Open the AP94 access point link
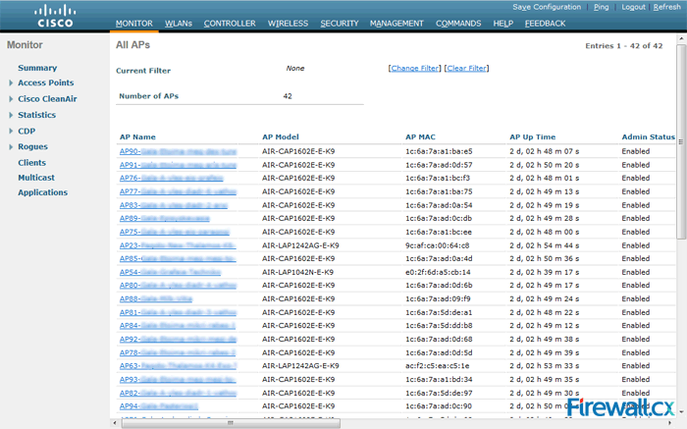Screen dimensions: 687x429 [x=159, y=406]
